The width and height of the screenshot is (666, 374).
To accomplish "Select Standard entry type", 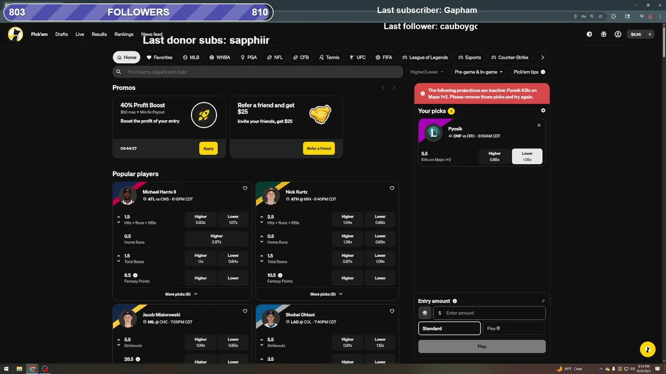I will [450, 328].
